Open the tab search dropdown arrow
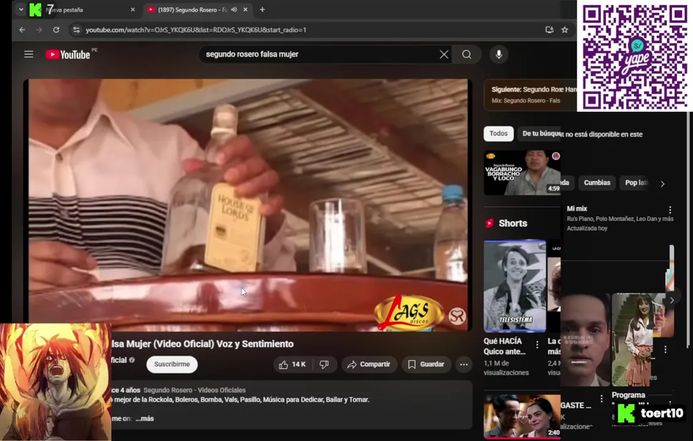The image size is (693, 441). click(21, 9)
